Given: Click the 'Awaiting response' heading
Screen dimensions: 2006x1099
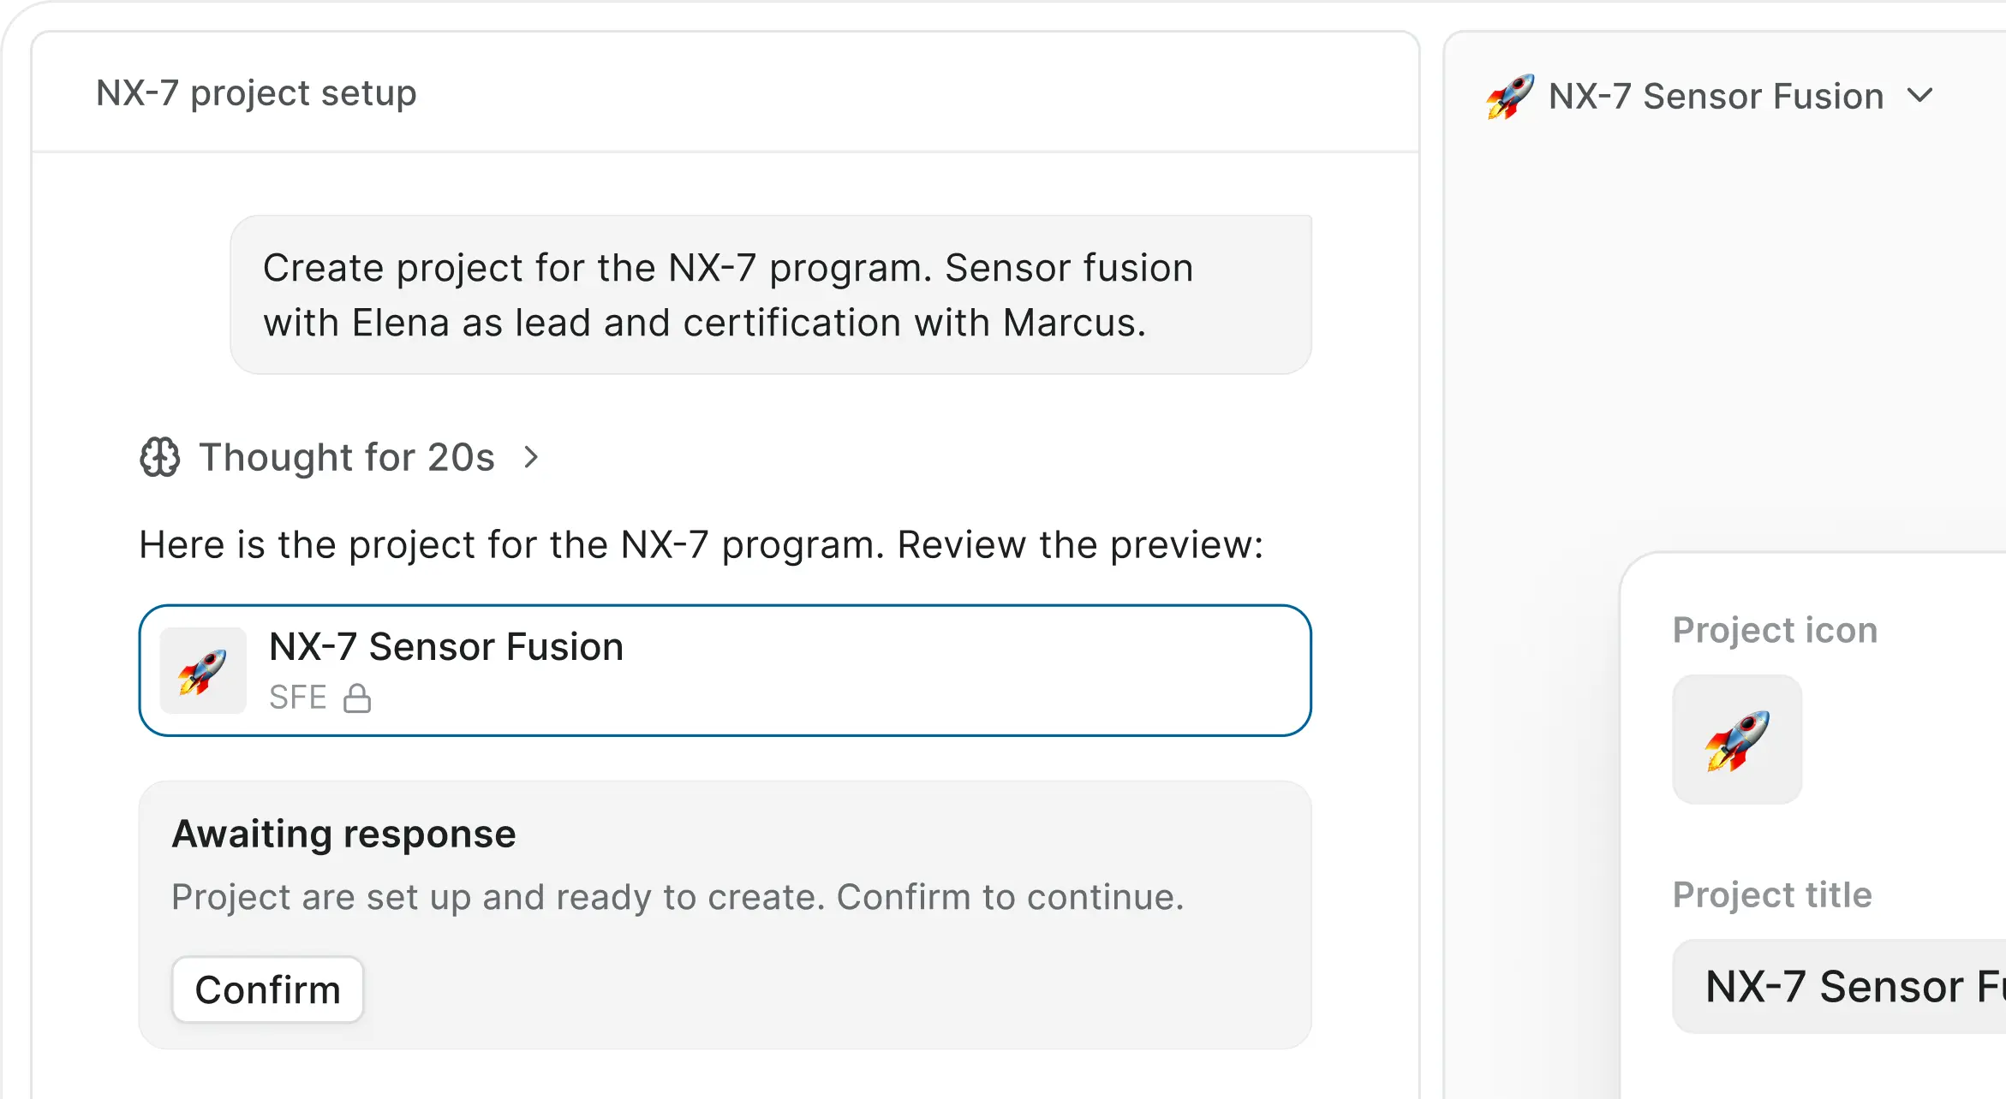Looking at the screenshot, I should [x=344, y=834].
